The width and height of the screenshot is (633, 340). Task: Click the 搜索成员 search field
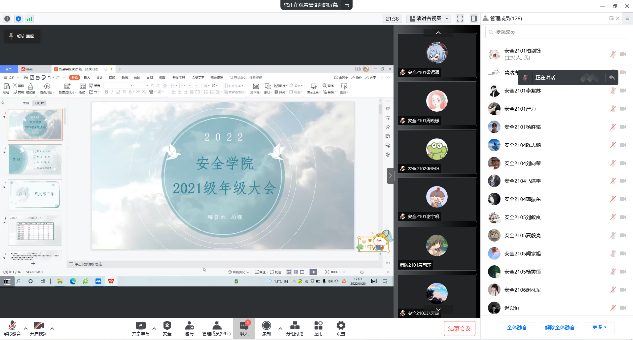pos(557,32)
